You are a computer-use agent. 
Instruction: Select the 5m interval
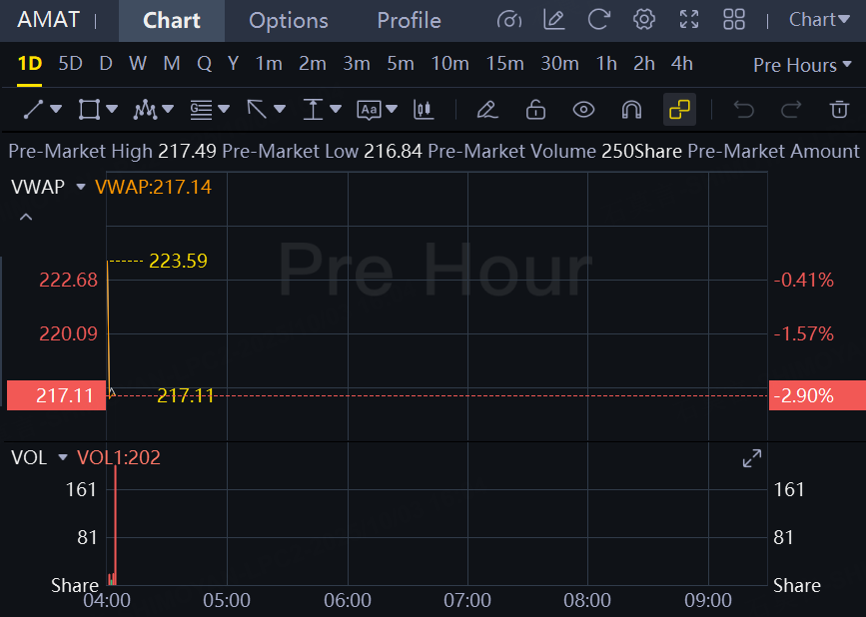click(x=401, y=64)
